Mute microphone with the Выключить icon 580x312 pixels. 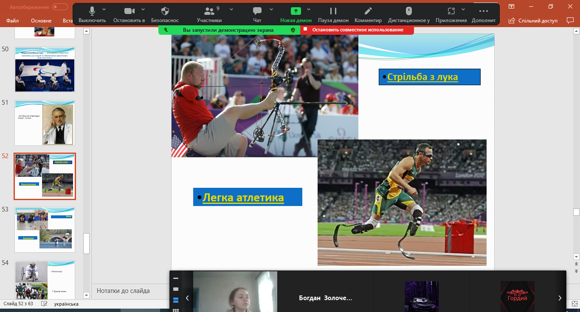click(92, 11)
